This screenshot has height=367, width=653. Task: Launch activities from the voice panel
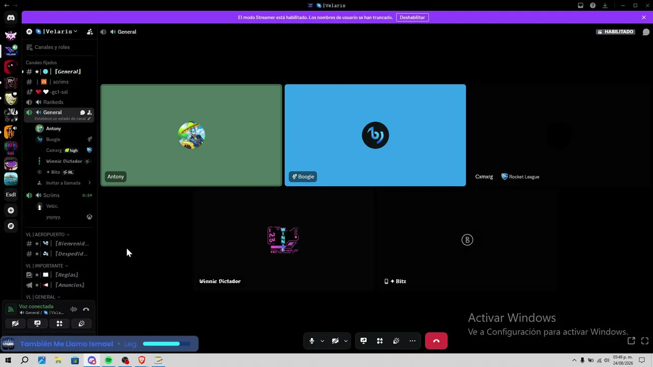click(59, 323)
